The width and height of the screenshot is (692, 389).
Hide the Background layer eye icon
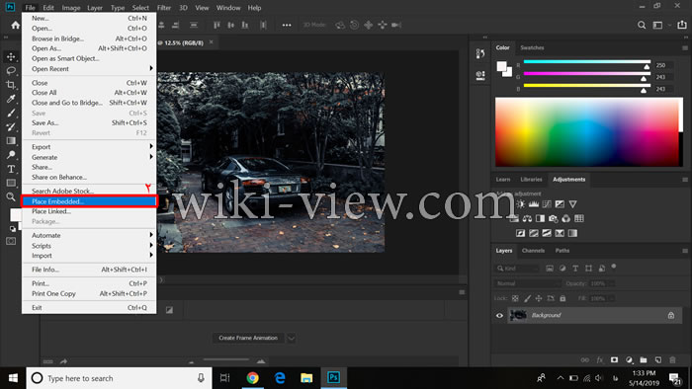[499, 315]
